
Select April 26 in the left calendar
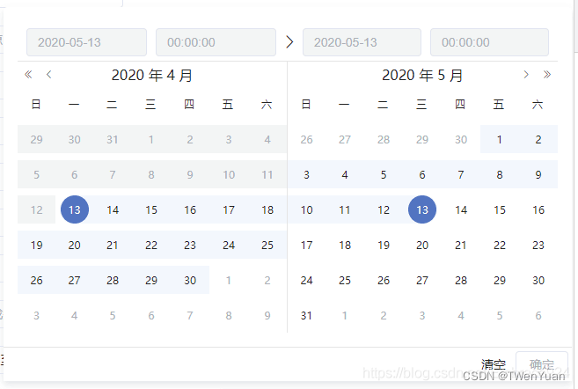[36, 280]
